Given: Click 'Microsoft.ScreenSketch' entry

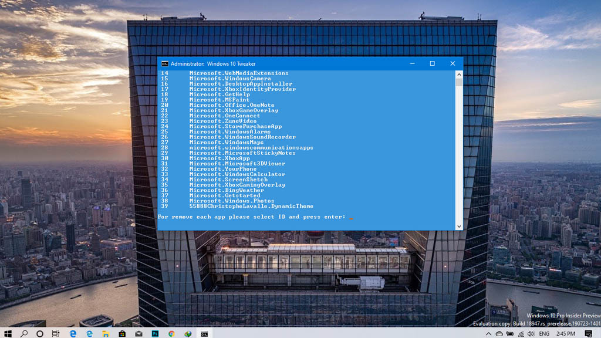Looking at the screenshot, I should tap(228, 180).
